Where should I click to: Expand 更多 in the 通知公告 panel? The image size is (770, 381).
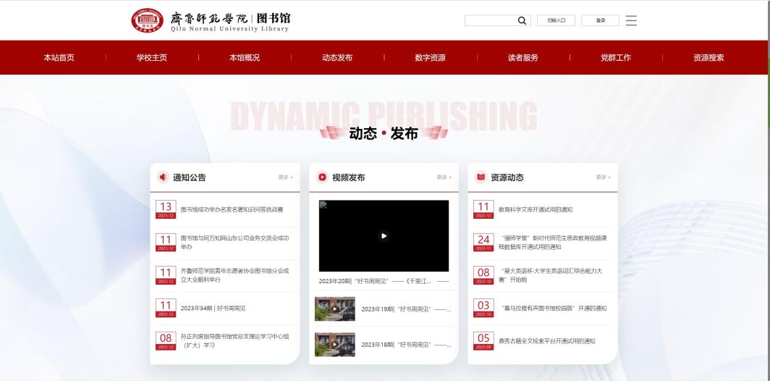click(285, 177)
